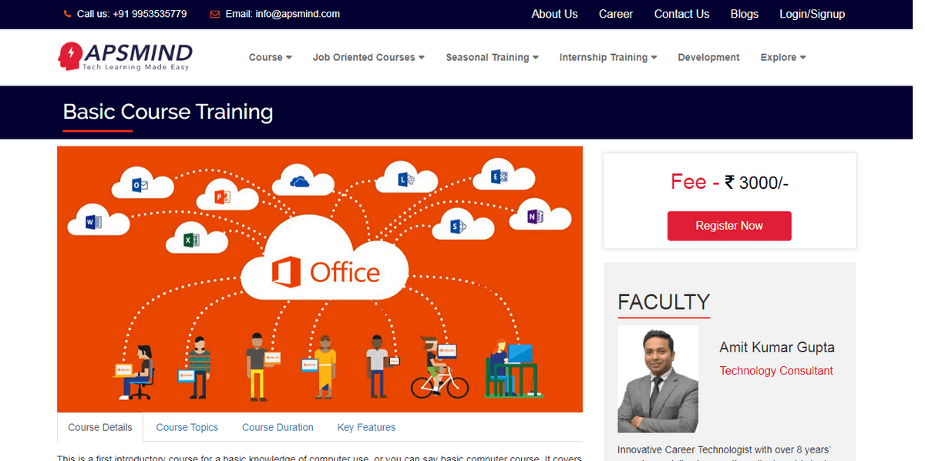Screen dimensions: 925x461
Task: Open the Key Features tab
Action: pos(366,427)
